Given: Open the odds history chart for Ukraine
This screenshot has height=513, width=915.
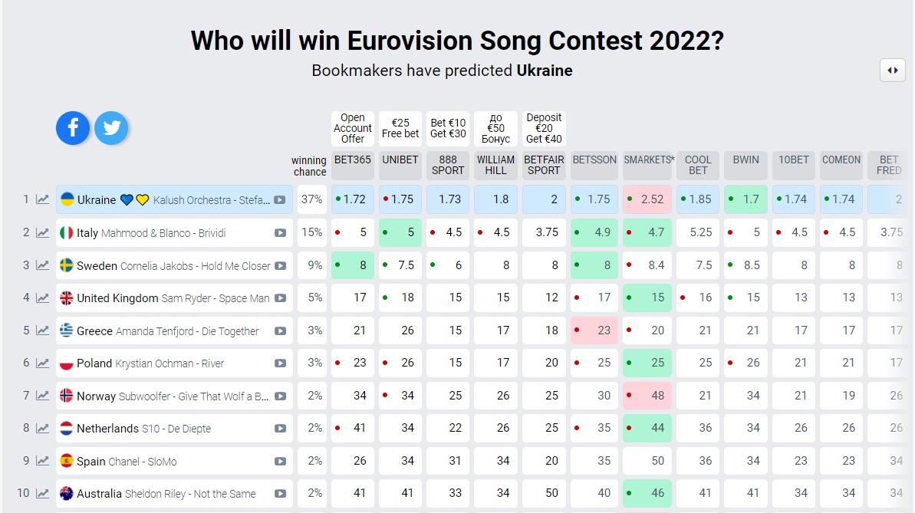Looking at the screenshot, I should click(43, 199).
